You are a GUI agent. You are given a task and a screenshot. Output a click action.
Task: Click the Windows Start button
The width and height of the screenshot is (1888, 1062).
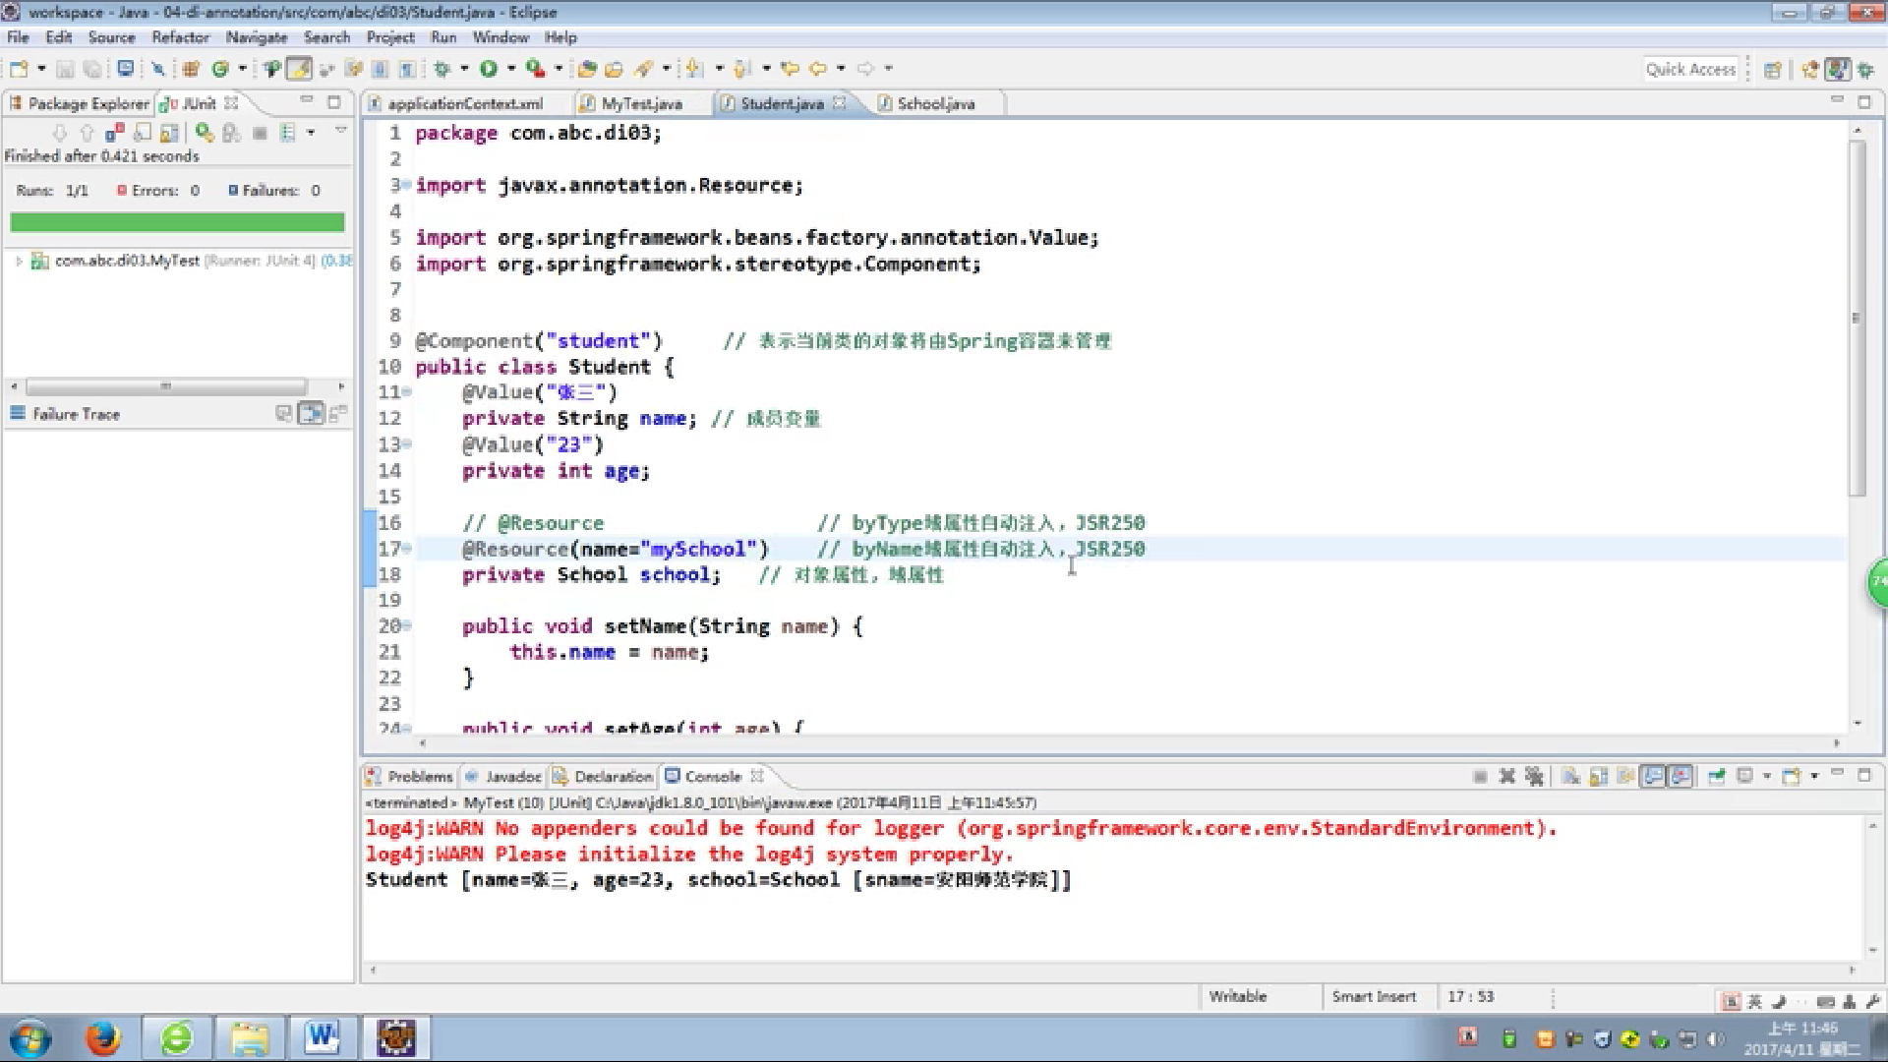click(29, 1038)
